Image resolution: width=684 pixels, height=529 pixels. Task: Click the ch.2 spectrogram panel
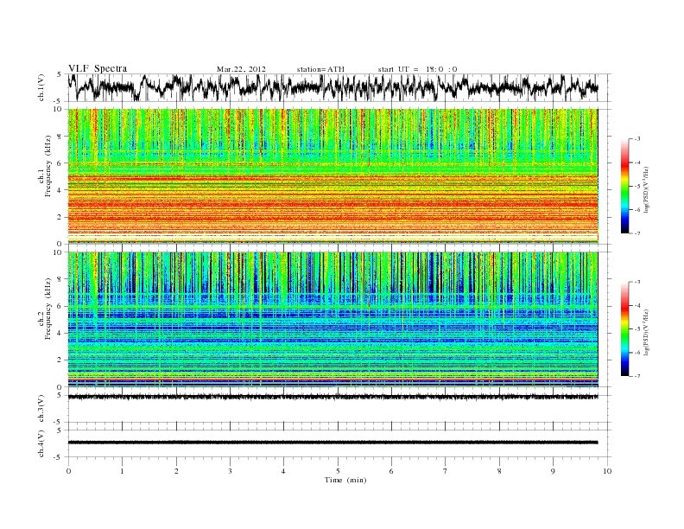point(332,320)
